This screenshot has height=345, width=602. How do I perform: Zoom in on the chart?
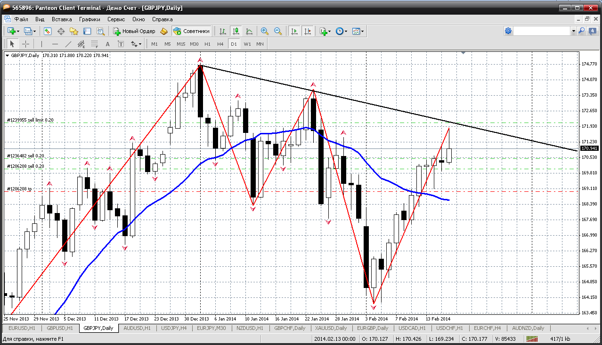265,31
